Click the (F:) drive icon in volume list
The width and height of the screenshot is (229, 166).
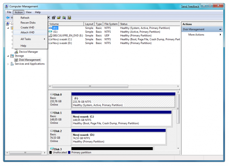click(51, 28)
